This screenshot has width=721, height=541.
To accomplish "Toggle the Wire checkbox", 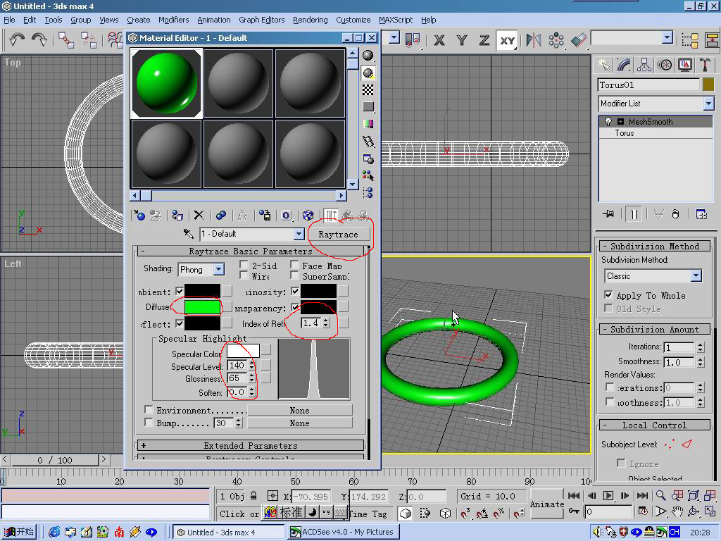I will point(244,275).
